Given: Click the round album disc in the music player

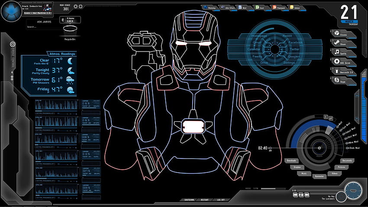Looking at the screenshot, I should [341, 197].
